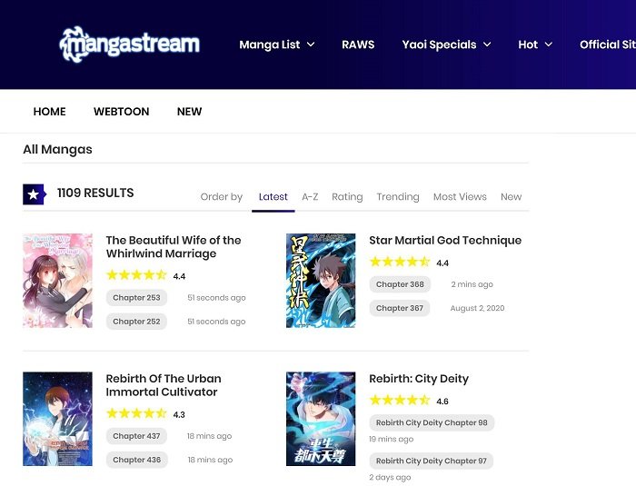The image size is (636, 486).
Task: Click the star rating of Star Martial God Technique
Action: tap(400, 262)
